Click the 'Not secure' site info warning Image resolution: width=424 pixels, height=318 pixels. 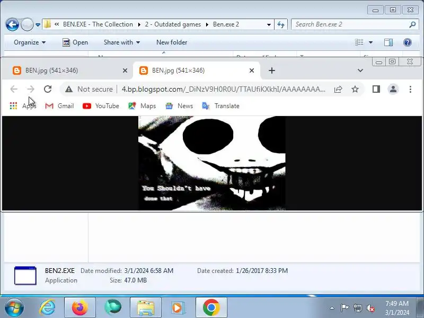[x=89, y=89]
